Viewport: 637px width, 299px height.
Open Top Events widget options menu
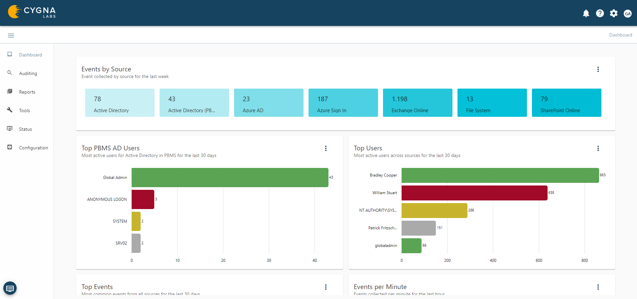pyautogui.click(x=325, y=287)
